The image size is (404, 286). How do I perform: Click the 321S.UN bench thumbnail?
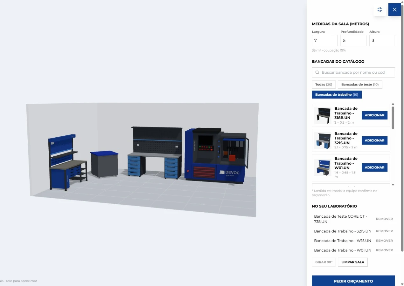323,140
